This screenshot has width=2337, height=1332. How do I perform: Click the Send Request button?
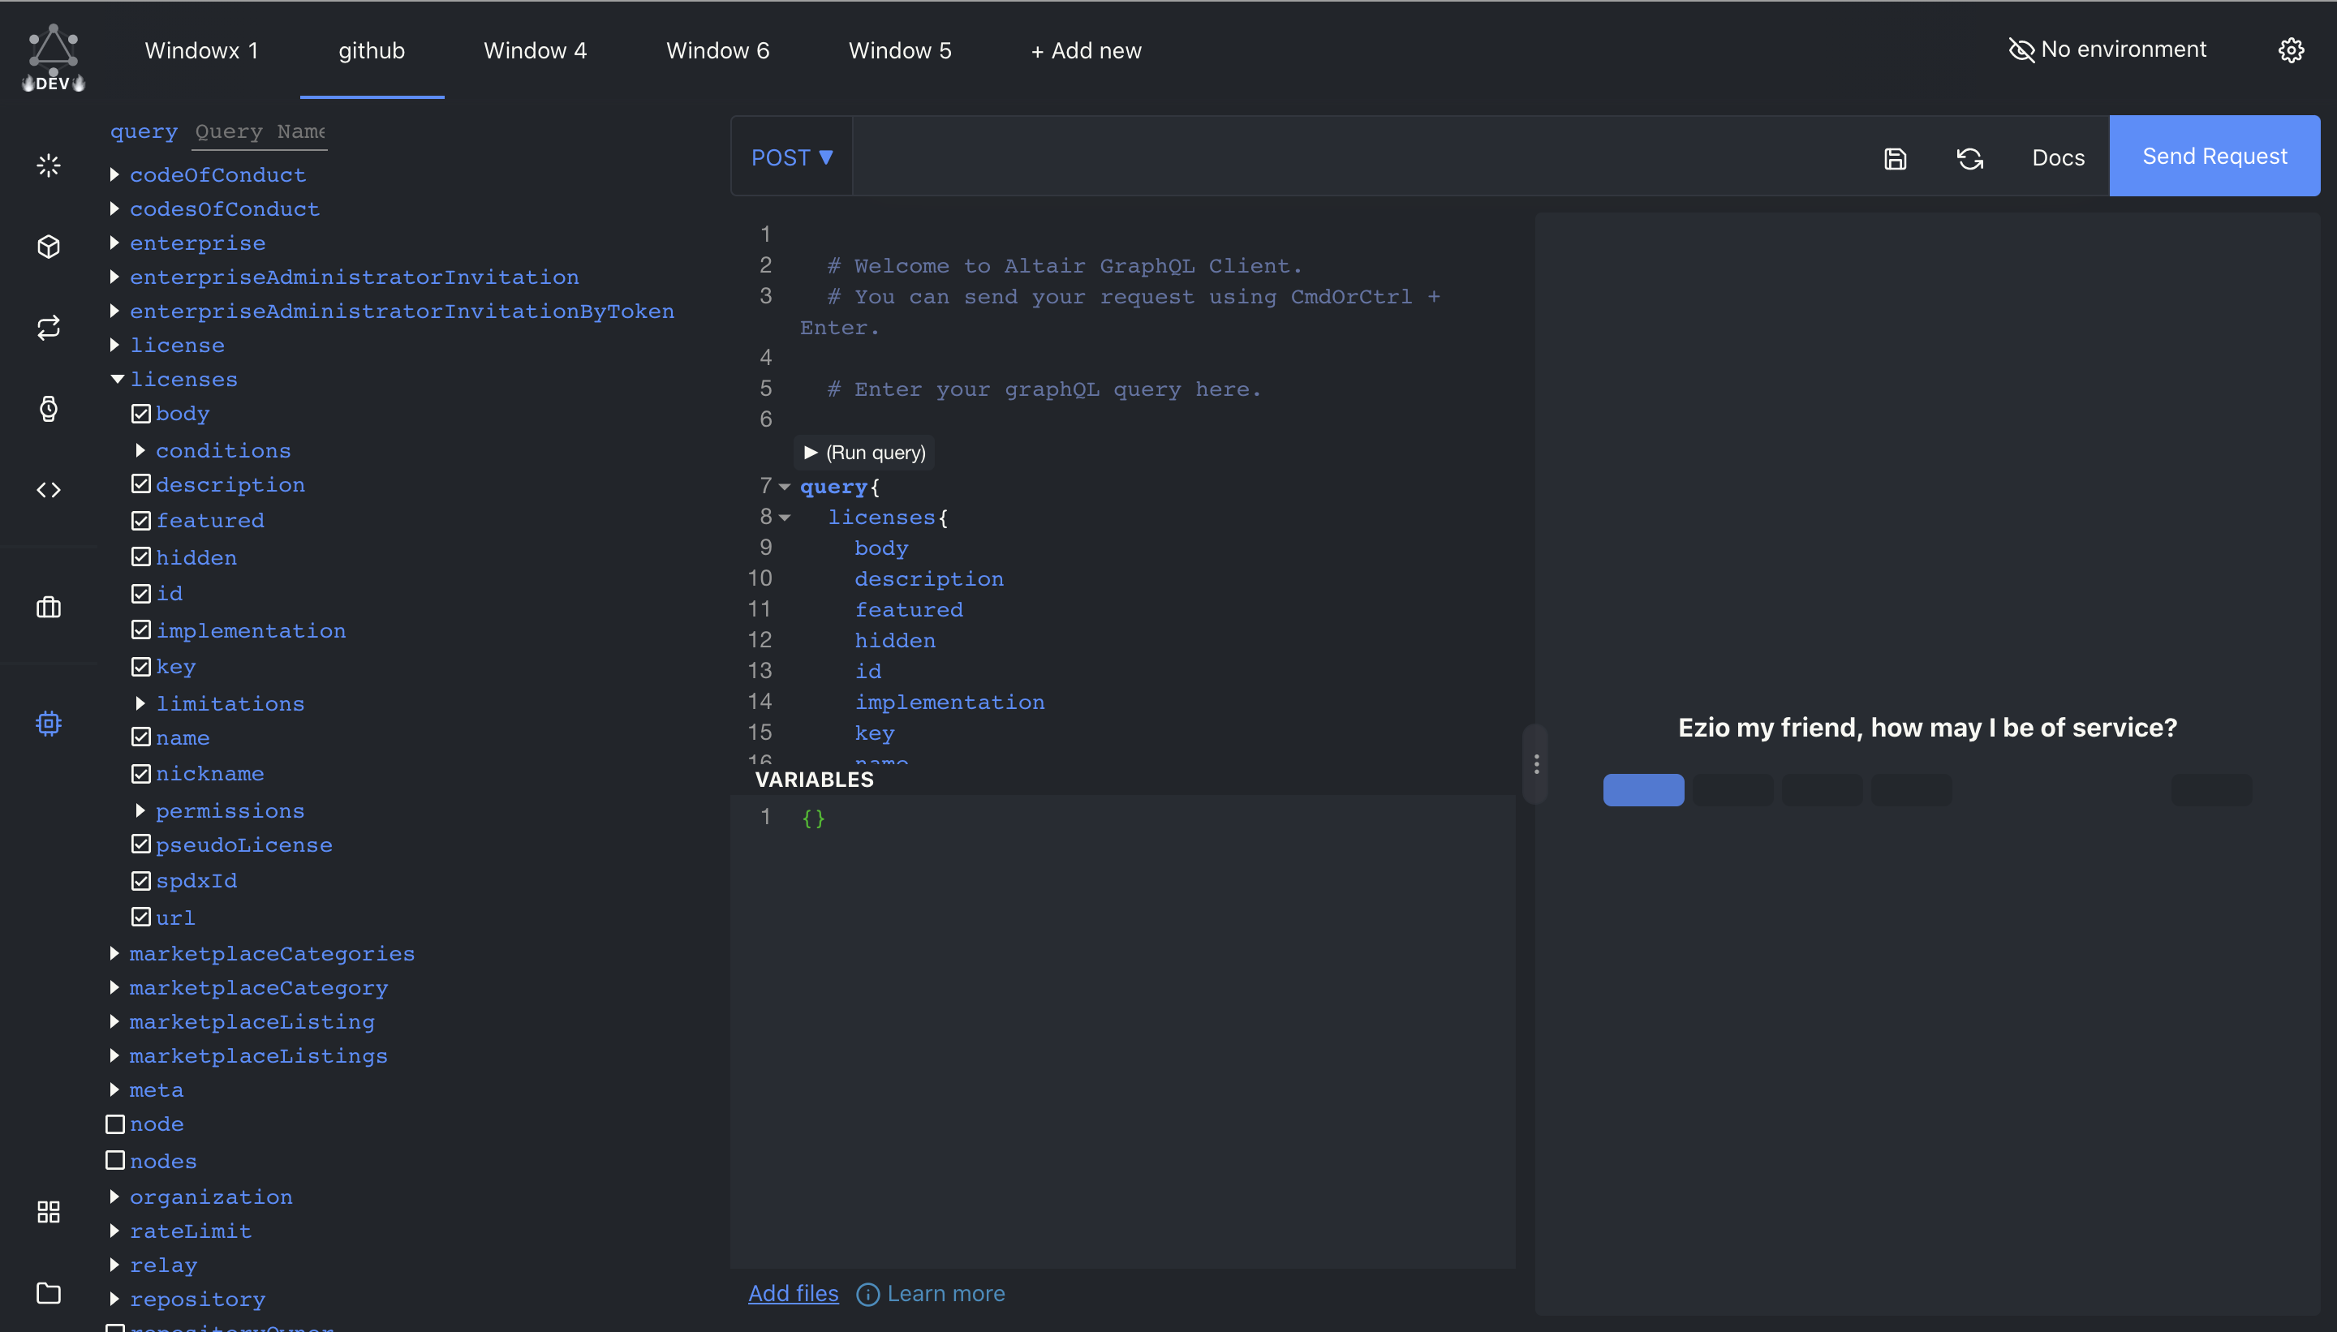pos(2214,156)
